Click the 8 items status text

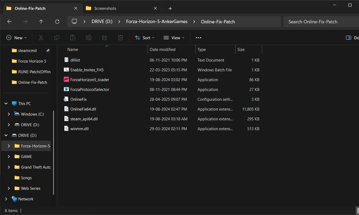pos(11,211)
